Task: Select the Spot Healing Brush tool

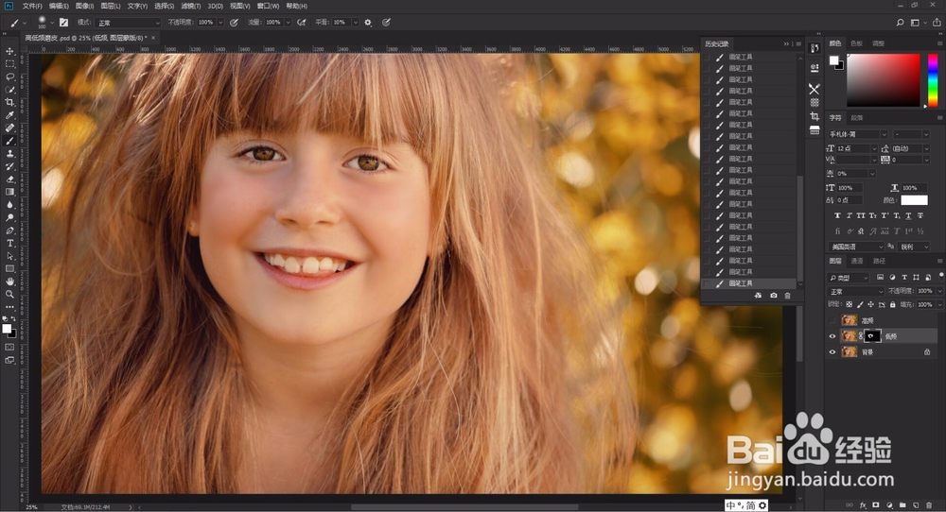Action: coord(9,128)
